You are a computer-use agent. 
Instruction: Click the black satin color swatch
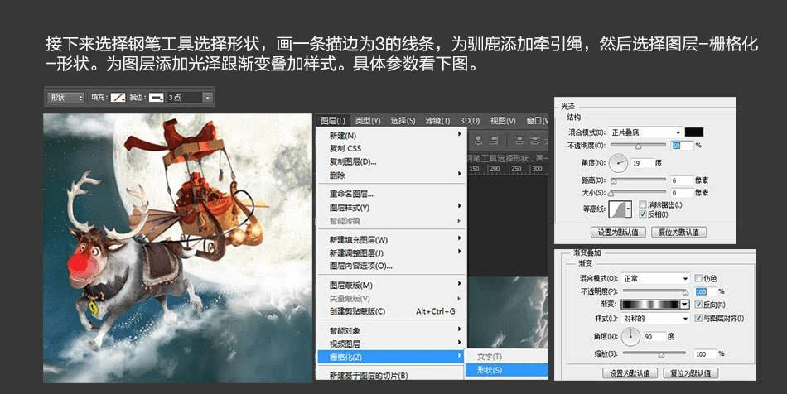694,132
